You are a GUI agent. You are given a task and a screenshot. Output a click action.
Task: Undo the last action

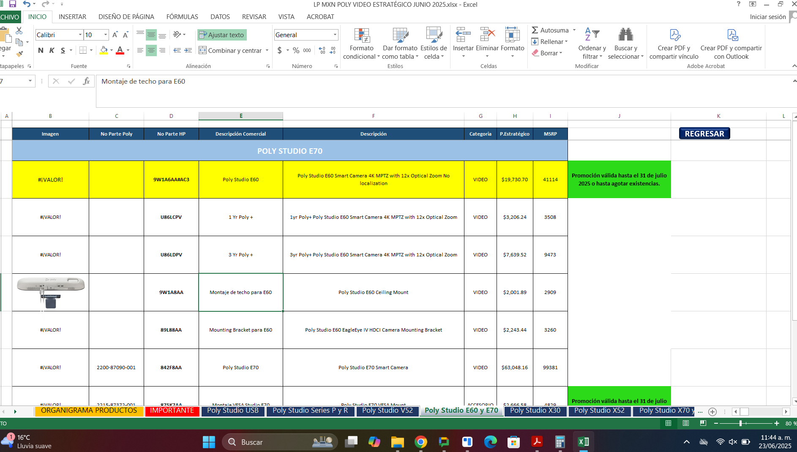[x=27, y=4]
